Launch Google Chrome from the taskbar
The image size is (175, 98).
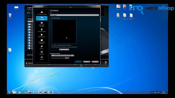25,92
